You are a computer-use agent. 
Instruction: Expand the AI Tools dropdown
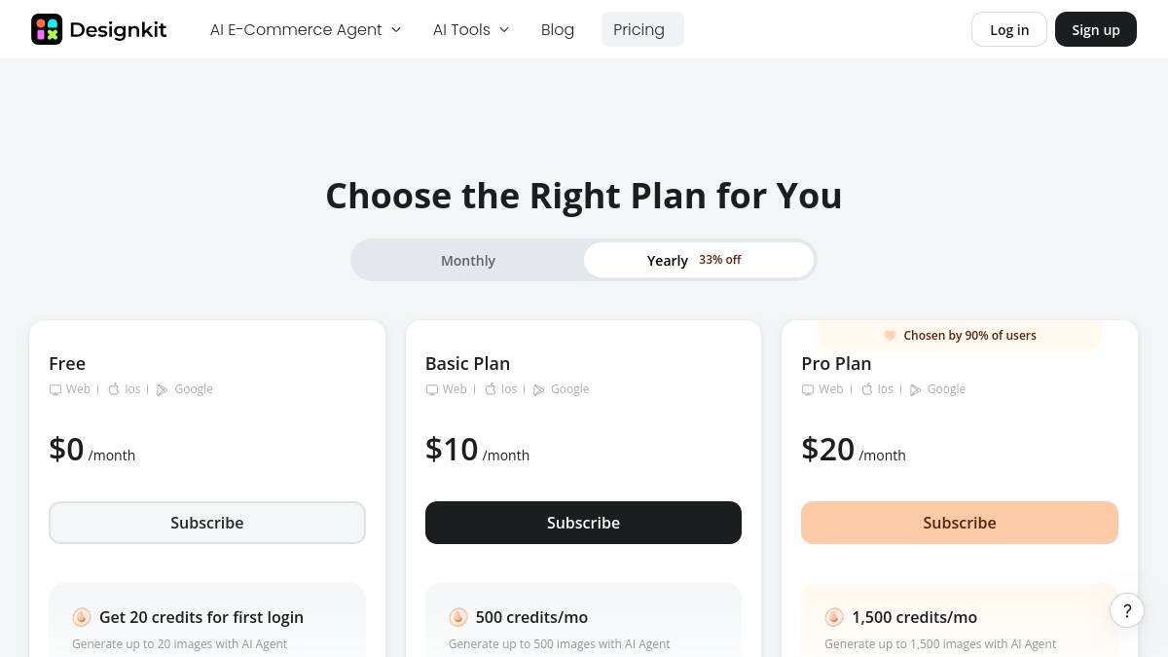coord(471,29)
